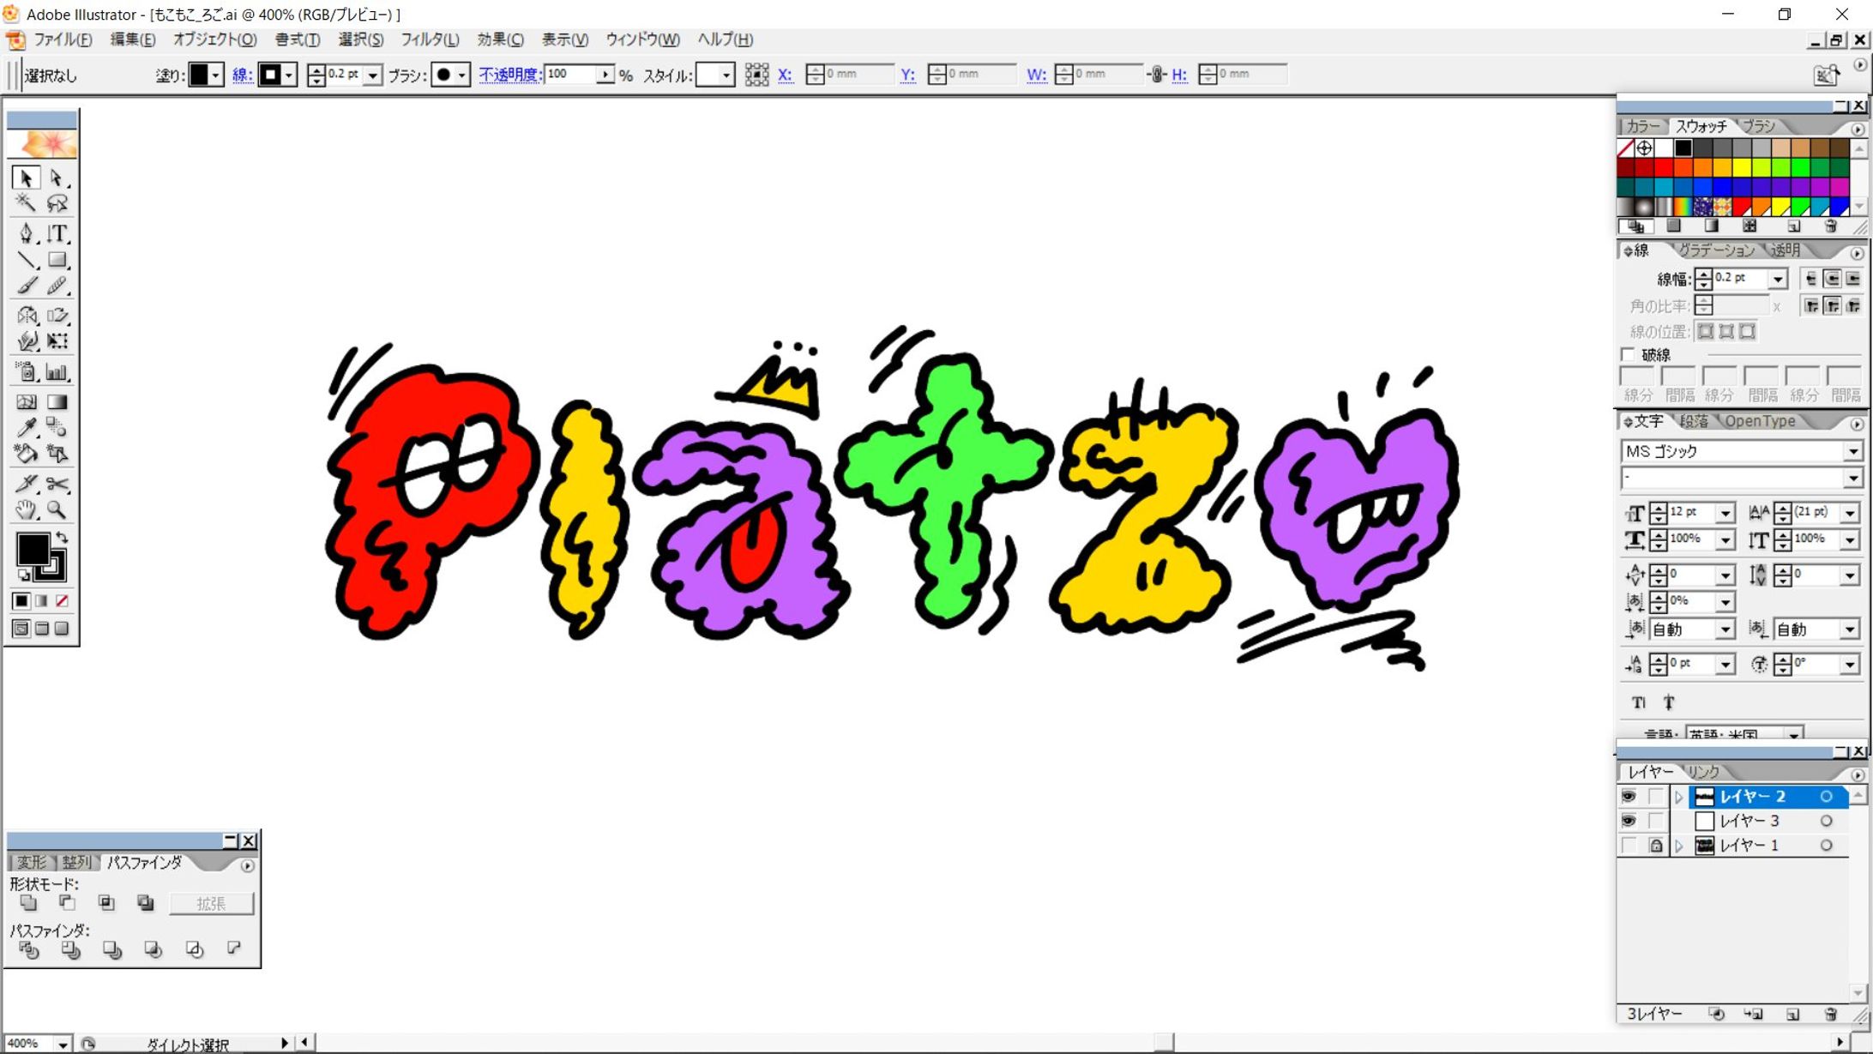Select the Hand tool
The image size is (1873, 1054).
26,510
